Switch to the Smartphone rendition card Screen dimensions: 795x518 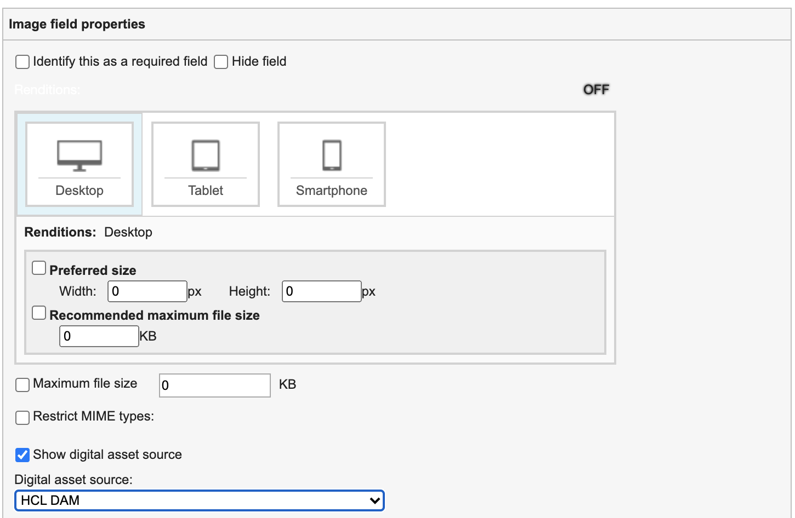[331, 164]
